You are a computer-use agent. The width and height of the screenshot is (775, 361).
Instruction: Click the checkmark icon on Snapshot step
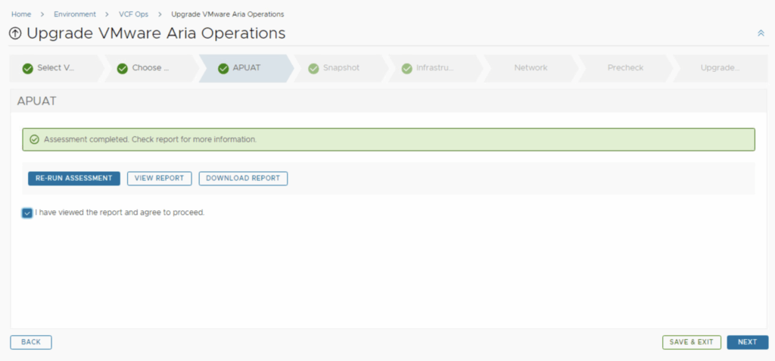tap(313, 68)
